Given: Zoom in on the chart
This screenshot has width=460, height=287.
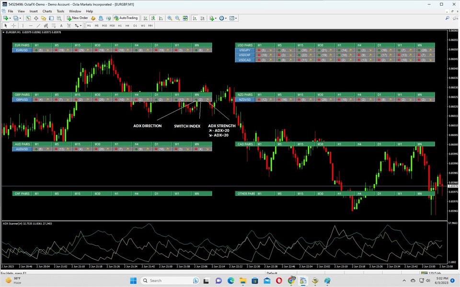Looking at the screenshot, I should point(170,18).
